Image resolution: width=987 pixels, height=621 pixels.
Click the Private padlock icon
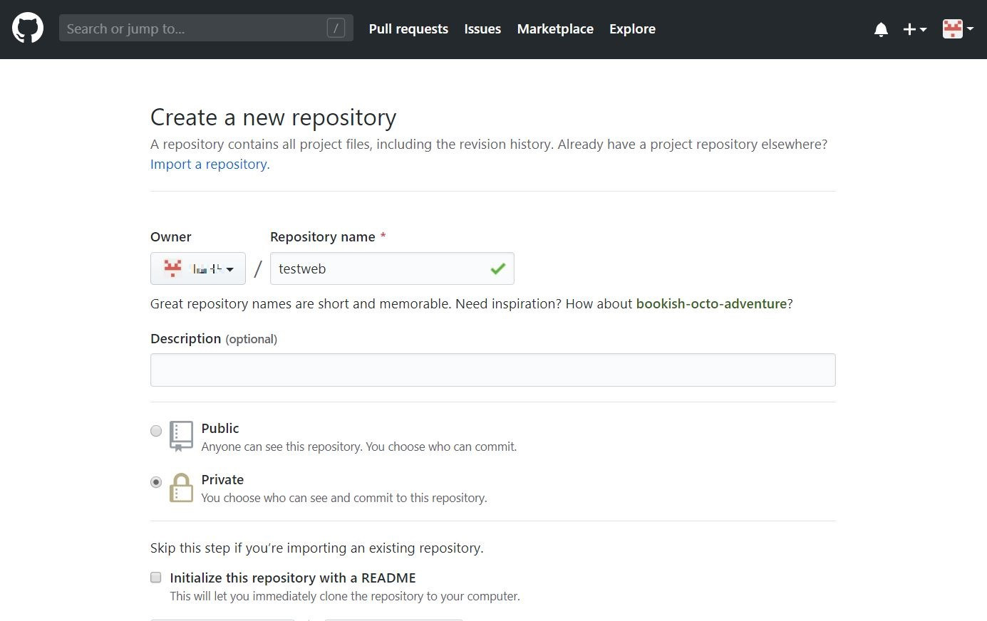coord(181,488)
